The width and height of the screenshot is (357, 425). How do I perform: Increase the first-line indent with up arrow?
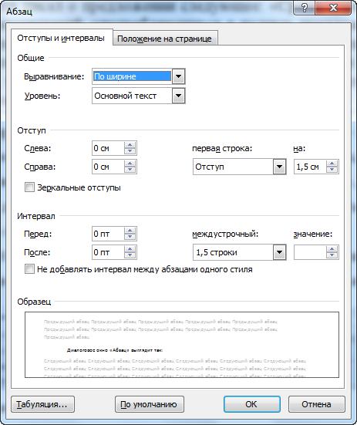pos(332,164)
